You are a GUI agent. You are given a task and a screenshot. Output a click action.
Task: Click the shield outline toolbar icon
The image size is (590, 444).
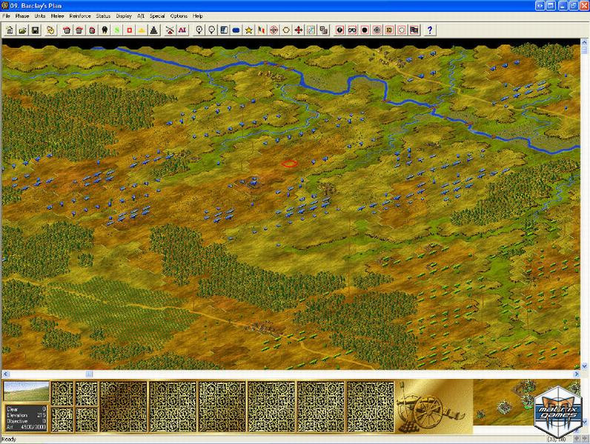[x=402, y=30]
